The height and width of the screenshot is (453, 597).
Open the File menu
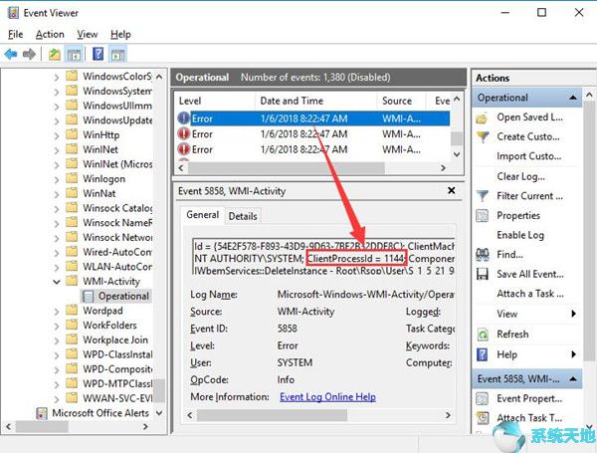click(15, 34)
